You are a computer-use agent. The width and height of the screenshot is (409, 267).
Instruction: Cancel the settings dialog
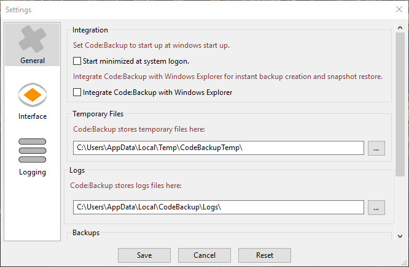(x=204, y=255)
